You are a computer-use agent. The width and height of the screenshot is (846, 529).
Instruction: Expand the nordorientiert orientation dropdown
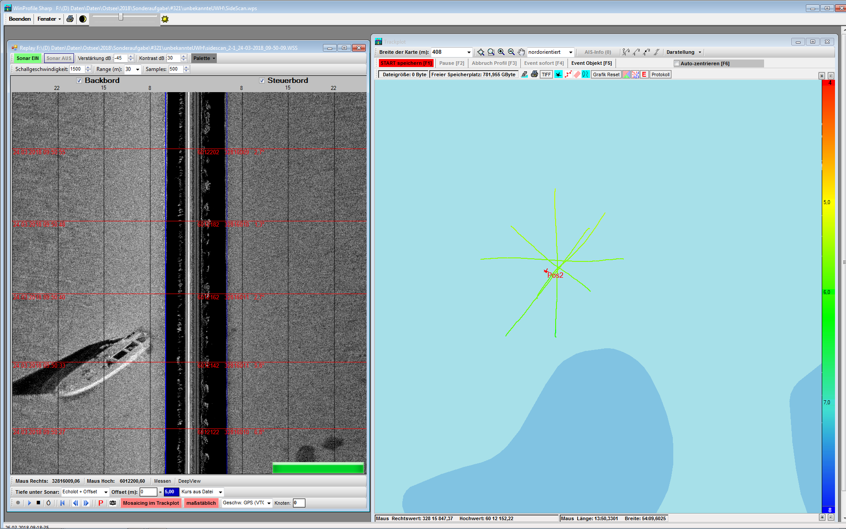point(571,52)
